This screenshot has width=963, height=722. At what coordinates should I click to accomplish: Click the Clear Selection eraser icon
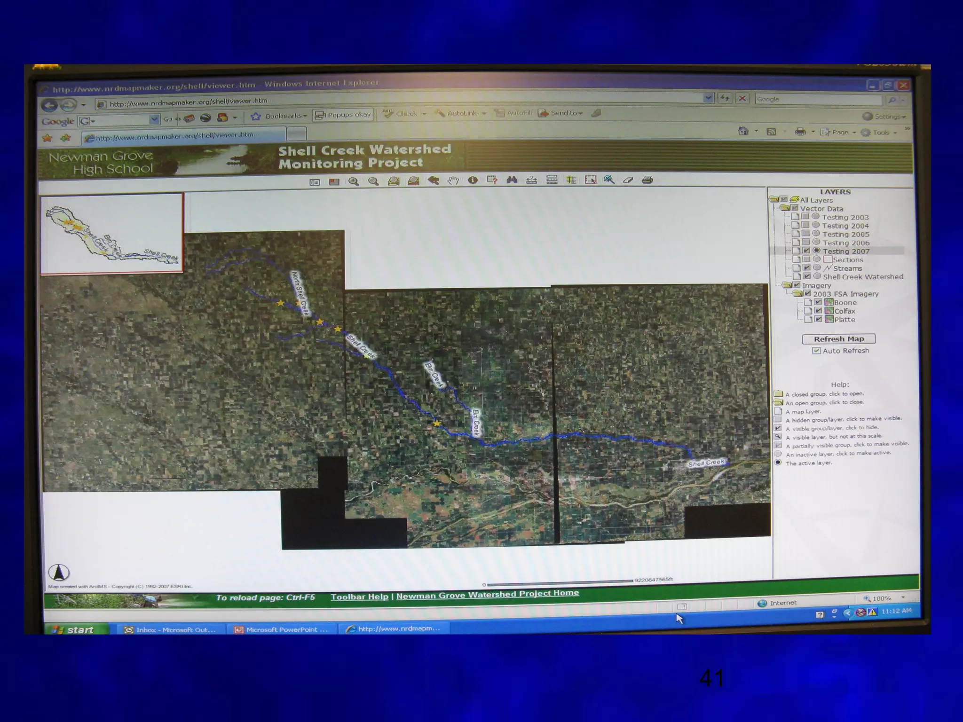tap(628, 180)
